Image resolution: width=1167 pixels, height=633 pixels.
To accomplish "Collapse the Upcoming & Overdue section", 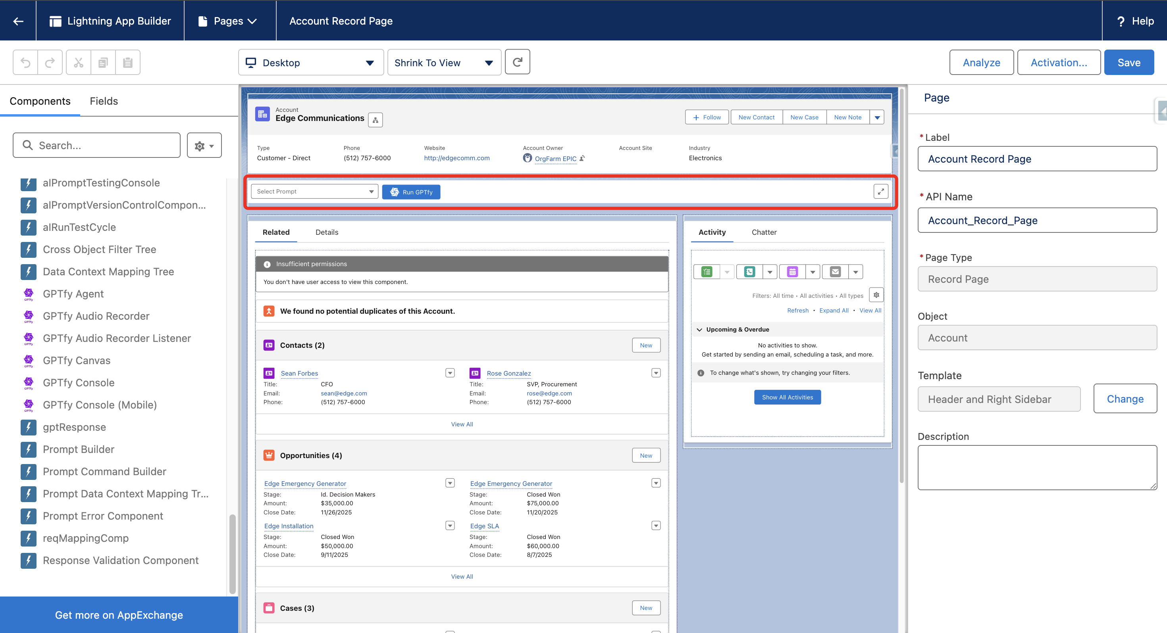I will click(699, 330).
